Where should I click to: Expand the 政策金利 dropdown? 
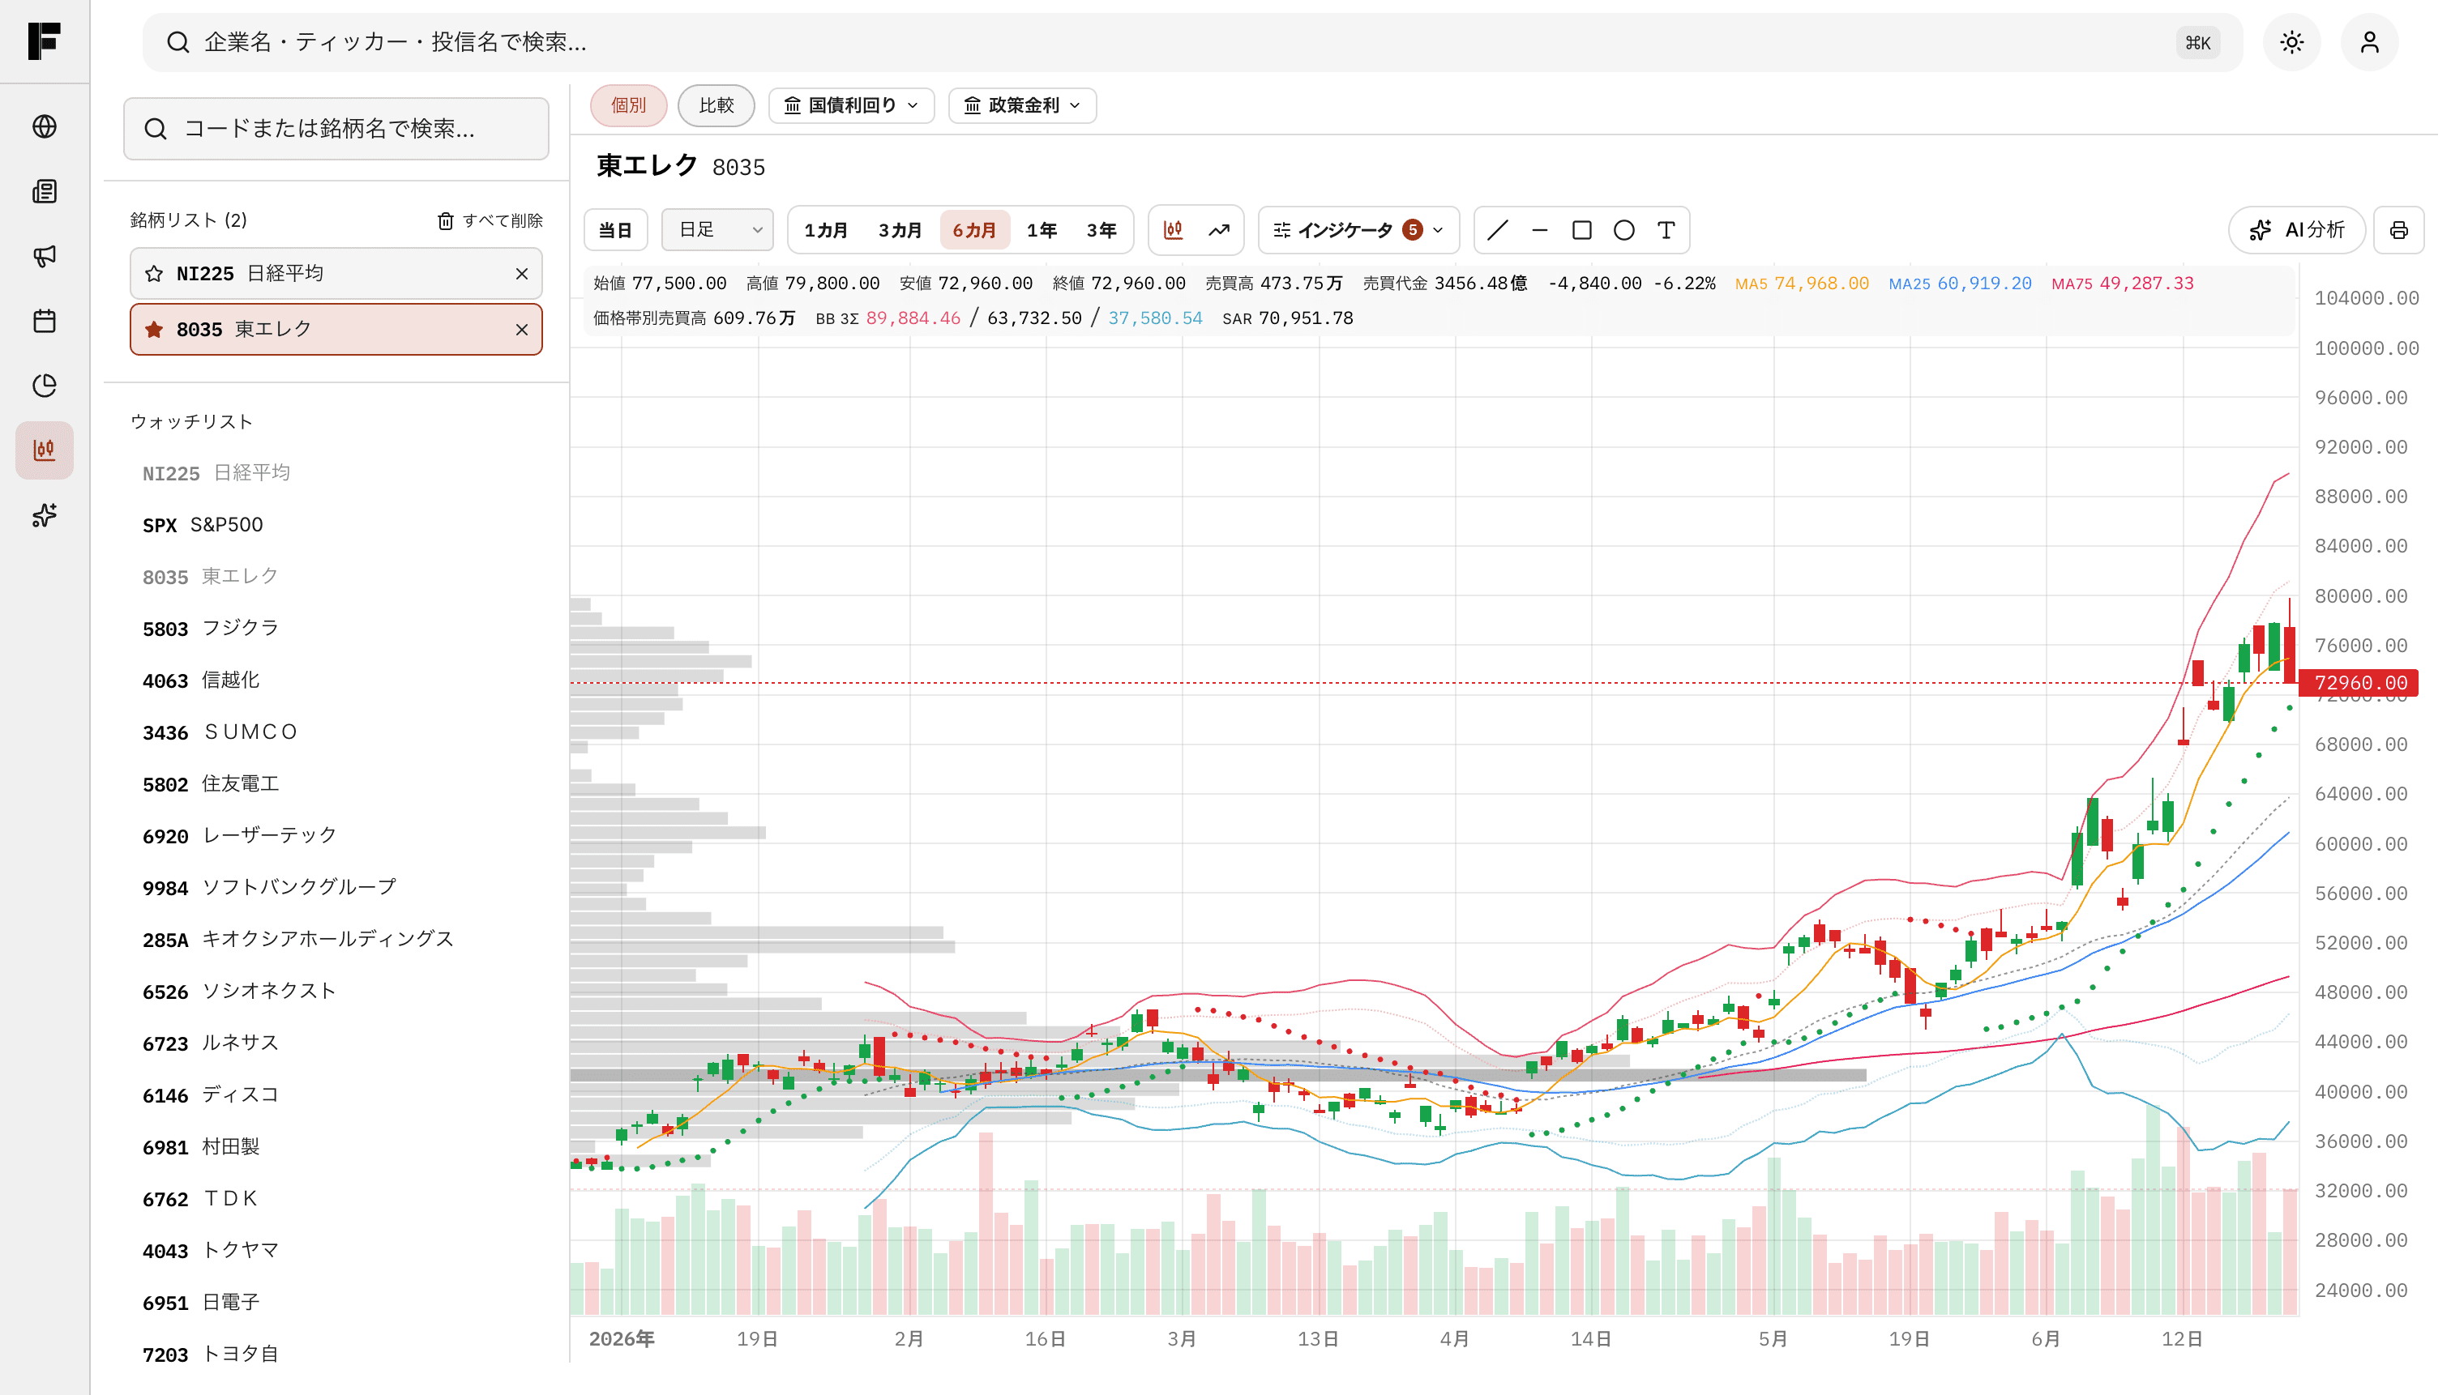point(1022,105)
